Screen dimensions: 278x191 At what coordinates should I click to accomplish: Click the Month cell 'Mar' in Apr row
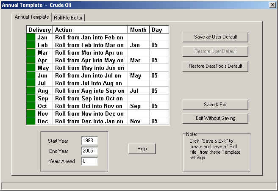139,60
